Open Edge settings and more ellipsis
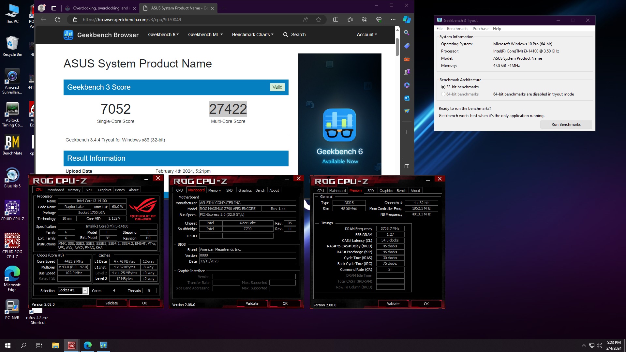Viewport: 626px width, 352px height. pos(393,20)
